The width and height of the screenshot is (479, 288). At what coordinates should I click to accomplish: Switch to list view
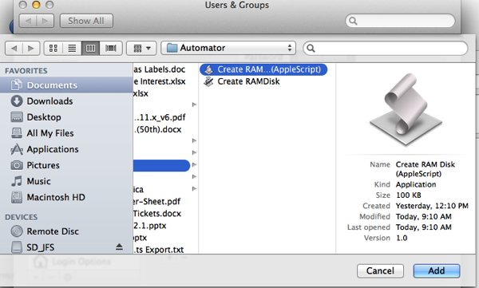tap(72, 48)
